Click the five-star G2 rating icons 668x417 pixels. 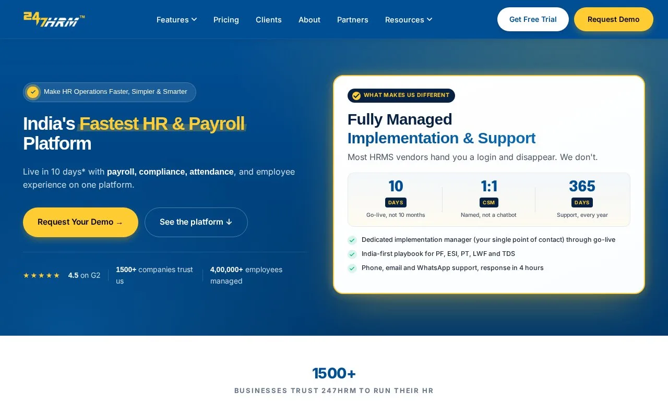(x=42, y=275)
